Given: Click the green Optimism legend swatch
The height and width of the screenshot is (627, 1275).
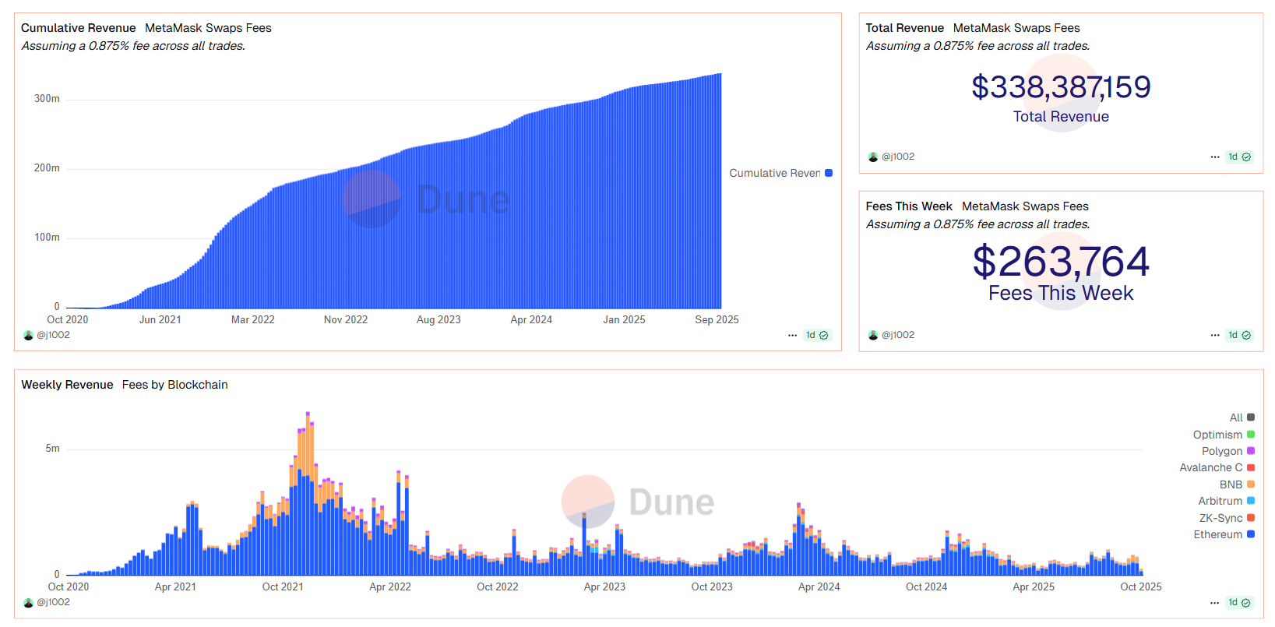Looking at the screenshot, I should 1251,435.
